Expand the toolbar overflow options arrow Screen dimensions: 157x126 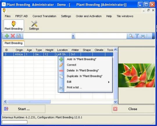click(x=153, y=36)
